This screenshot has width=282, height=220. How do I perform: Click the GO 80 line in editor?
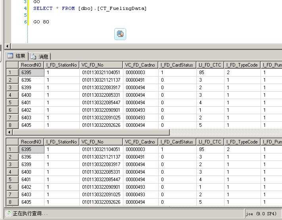41,22
